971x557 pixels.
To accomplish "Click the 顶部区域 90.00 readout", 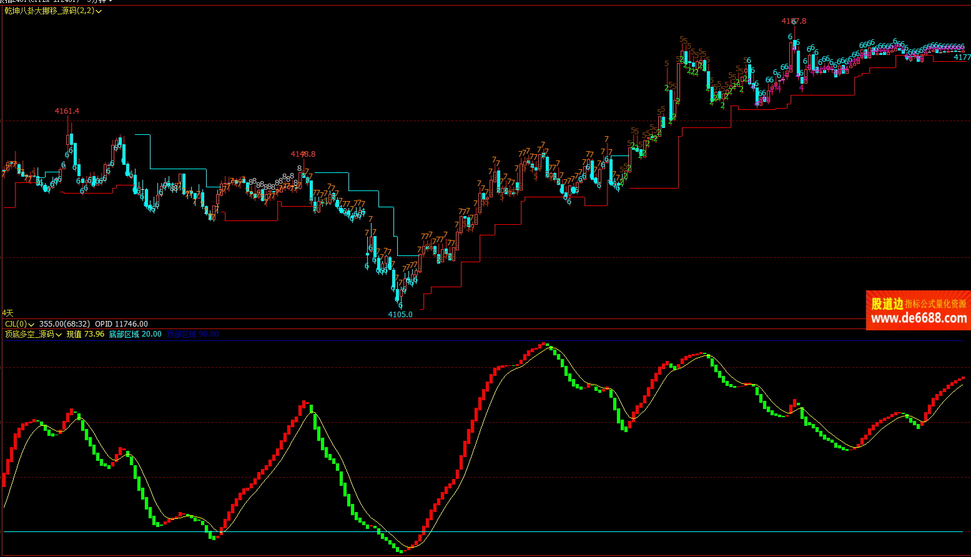I will point(192,335).
